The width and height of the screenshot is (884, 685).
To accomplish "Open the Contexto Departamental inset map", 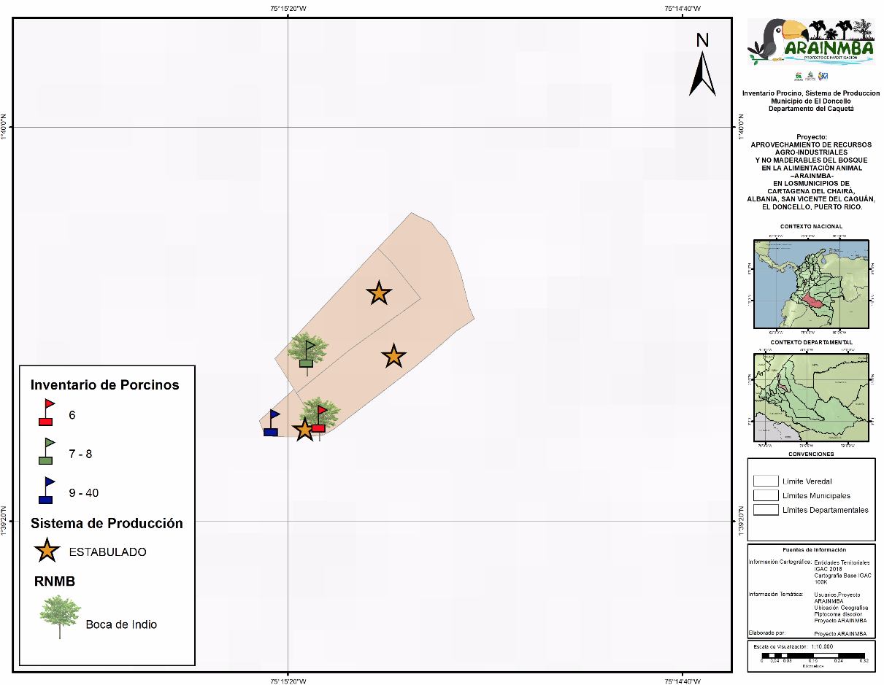I will (x=811, y=397).
